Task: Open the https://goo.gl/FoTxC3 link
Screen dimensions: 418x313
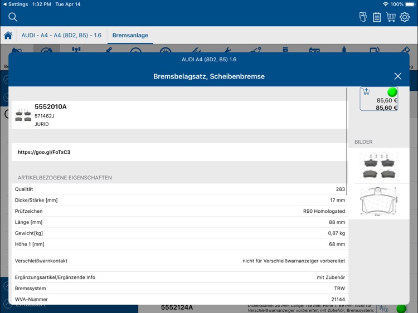Action: click(44, 152)
